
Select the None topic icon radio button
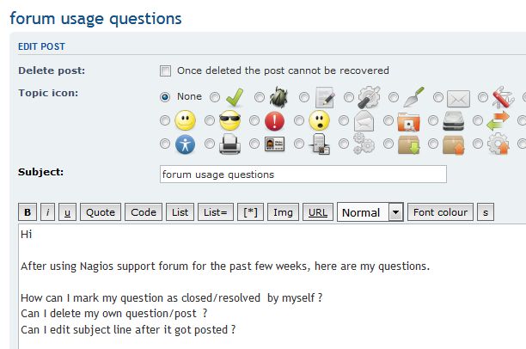(x=165, y=97)
